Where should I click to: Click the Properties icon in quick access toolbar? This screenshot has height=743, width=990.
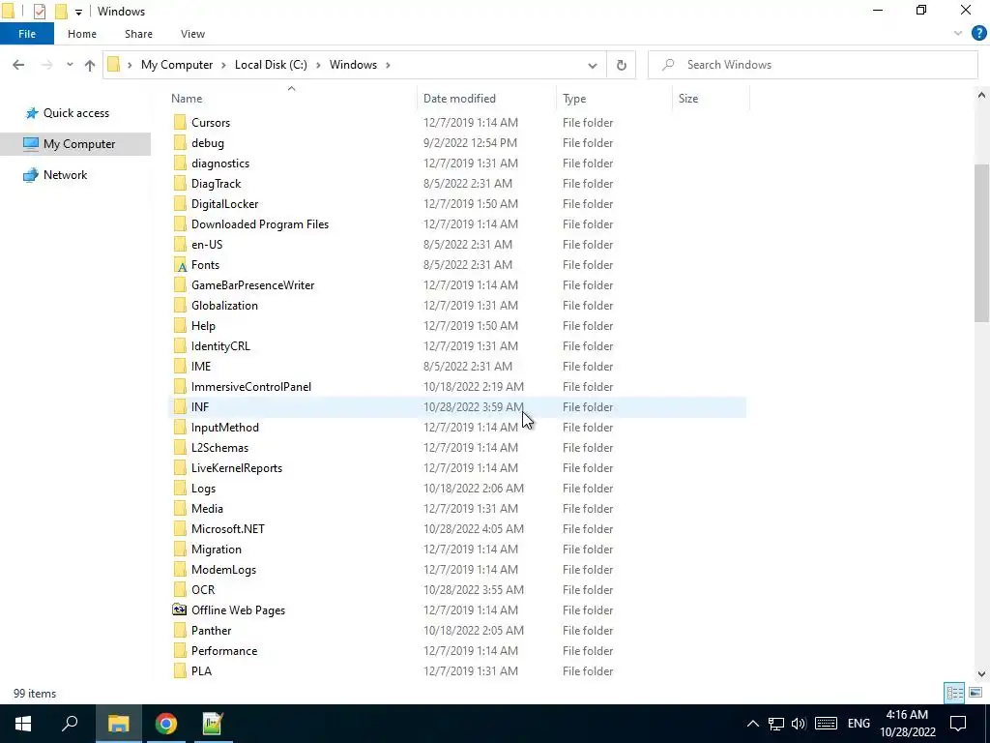[x=39, y=12]
